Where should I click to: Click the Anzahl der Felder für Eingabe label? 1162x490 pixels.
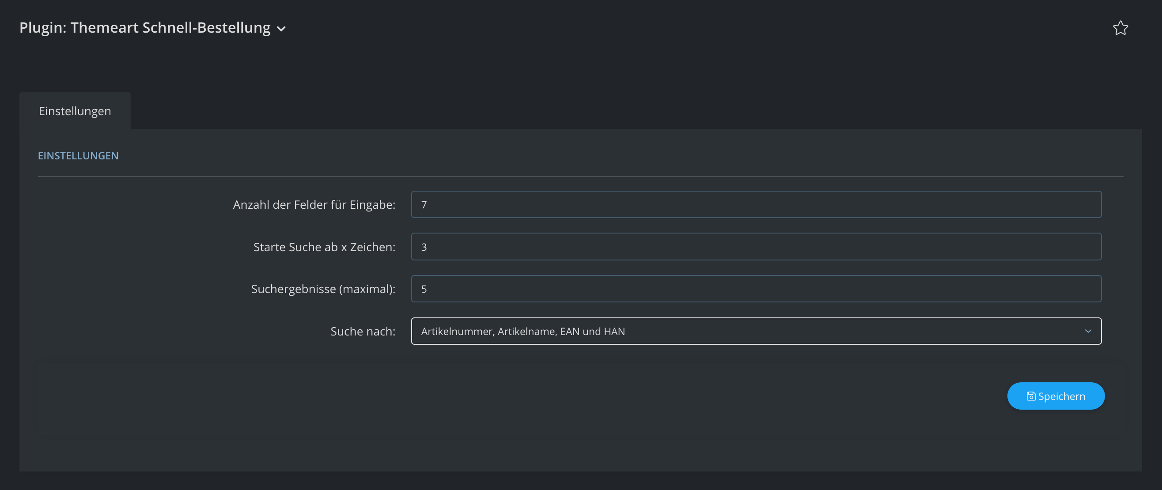click(x=314, y=204)
